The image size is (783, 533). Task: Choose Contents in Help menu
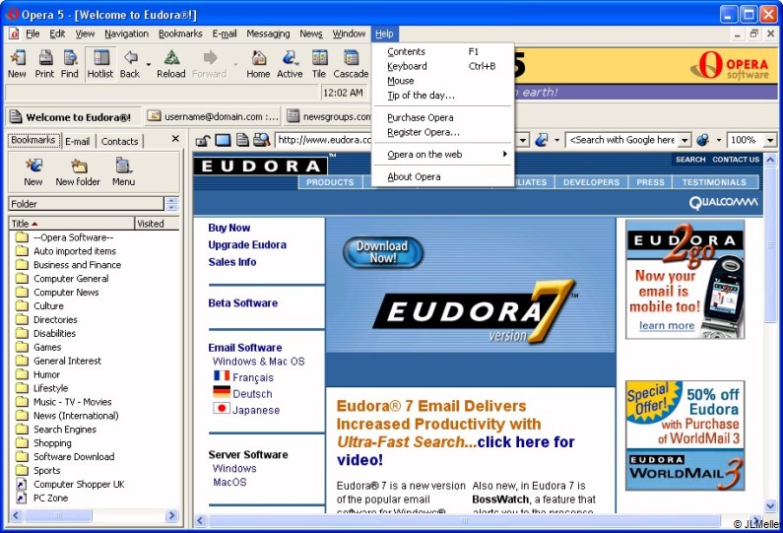(x=443, y=51)
